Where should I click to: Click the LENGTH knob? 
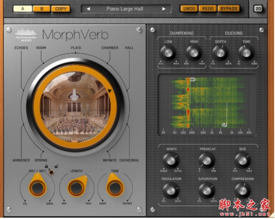[x=77, y=188]
